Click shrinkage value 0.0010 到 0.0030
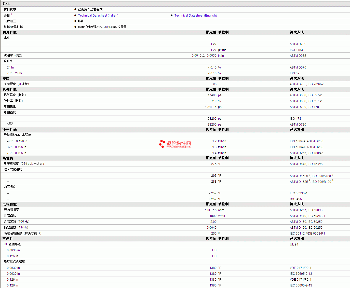This screenshot has width=350, height=288. (x=204, y=56)
